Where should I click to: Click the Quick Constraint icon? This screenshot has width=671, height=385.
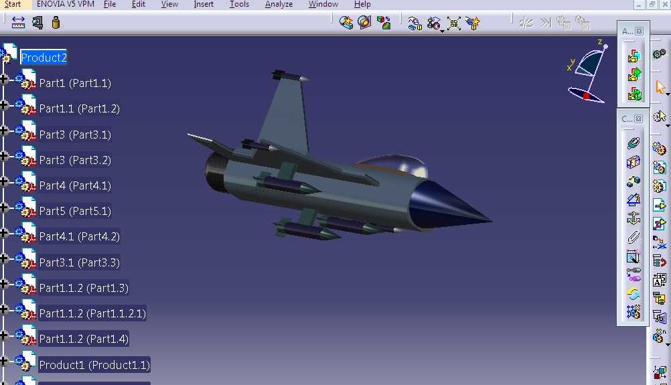point(633,256)
